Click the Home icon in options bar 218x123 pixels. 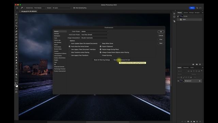click(x=17, y=8)
